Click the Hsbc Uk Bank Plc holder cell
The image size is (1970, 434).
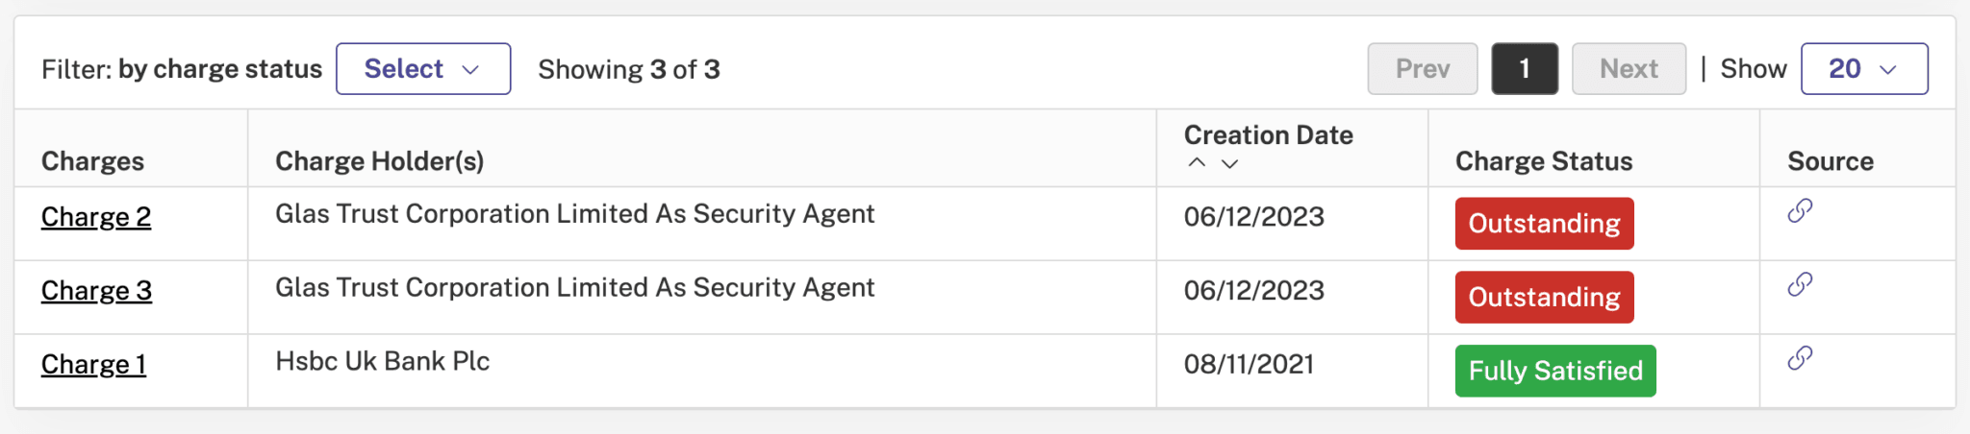[x=702, y=371]
